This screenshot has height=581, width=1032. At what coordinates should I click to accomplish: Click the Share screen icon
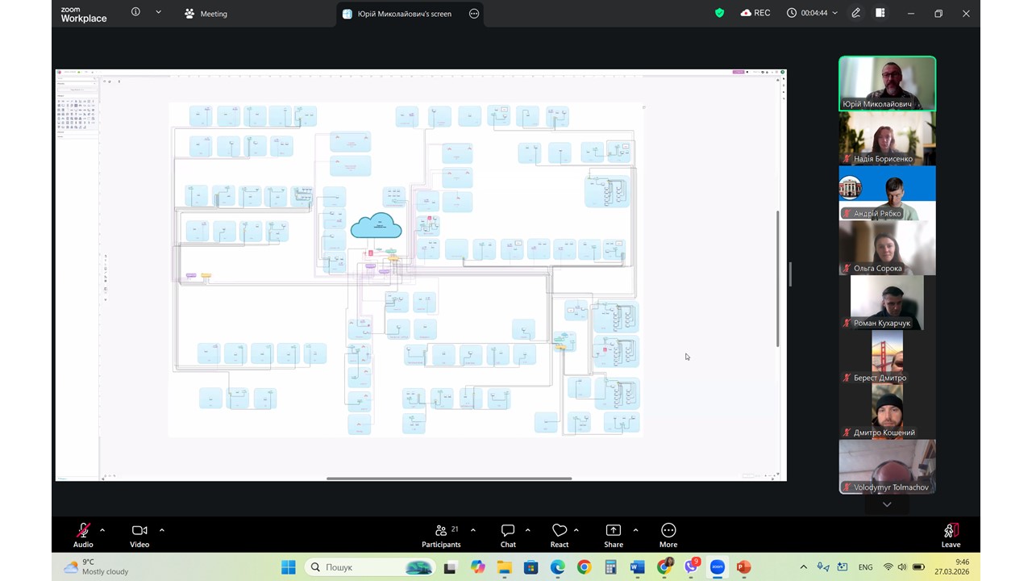614,534
